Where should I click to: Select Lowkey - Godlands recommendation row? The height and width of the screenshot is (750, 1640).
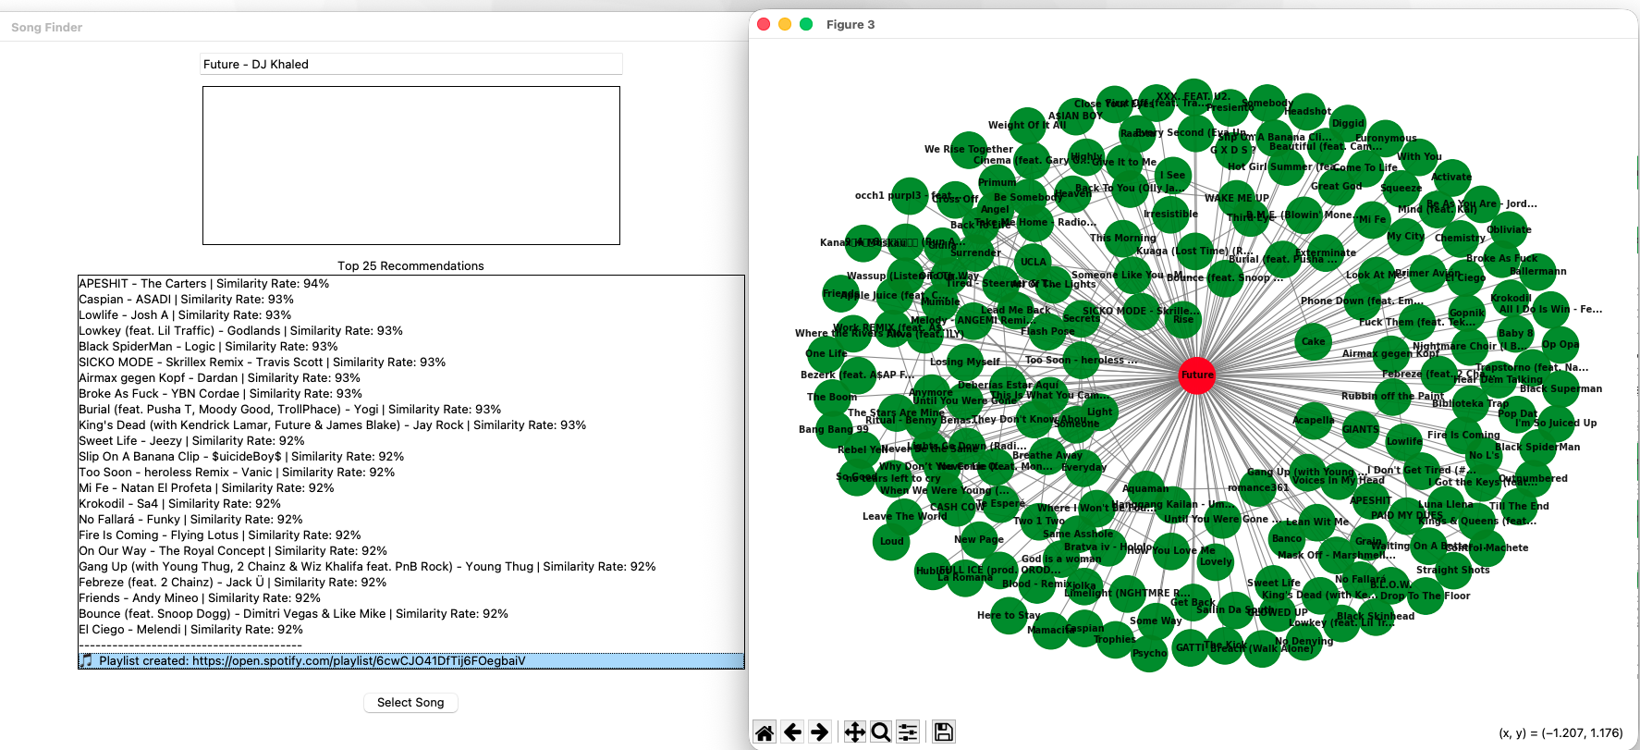coord(411,330)
